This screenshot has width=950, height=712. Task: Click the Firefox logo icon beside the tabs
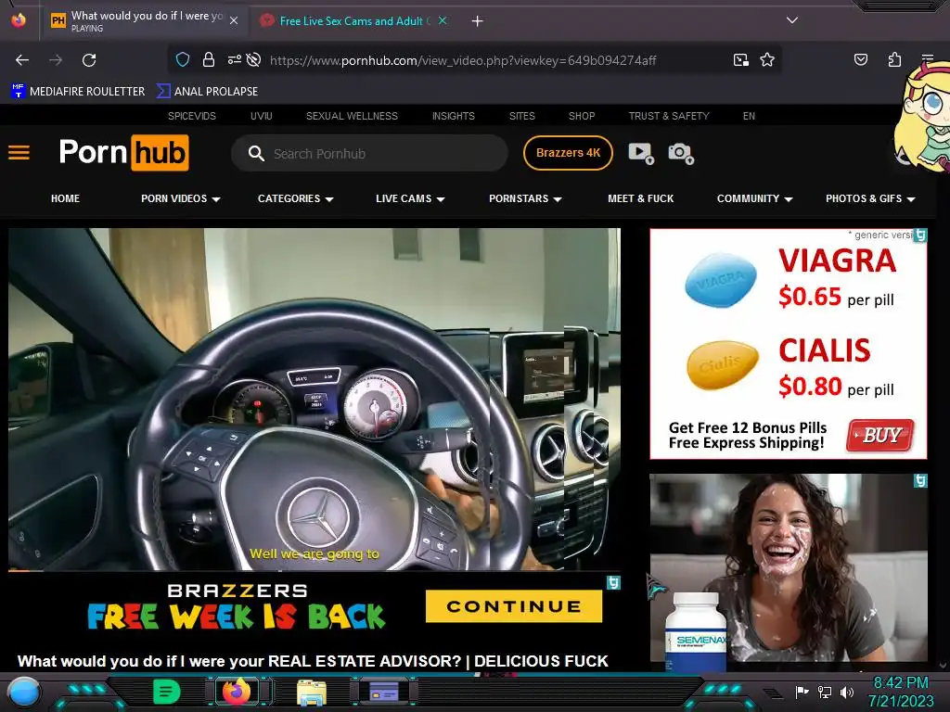(19, 20)
